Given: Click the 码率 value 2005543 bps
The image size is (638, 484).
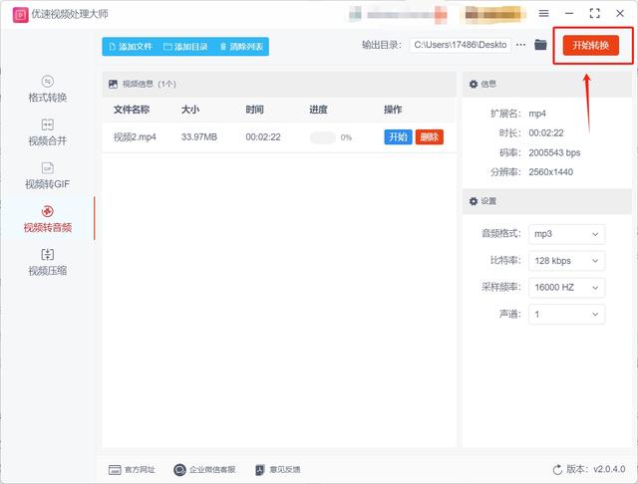Looking at the screenshot, I should pyautogui.click(x=554, y=152).
